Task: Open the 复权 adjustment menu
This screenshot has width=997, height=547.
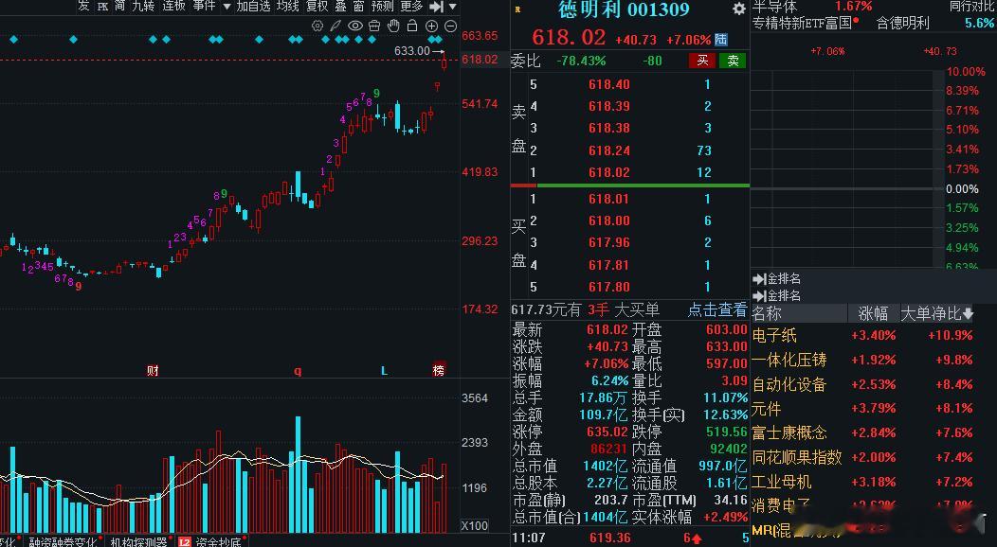Action: point(317,6)
